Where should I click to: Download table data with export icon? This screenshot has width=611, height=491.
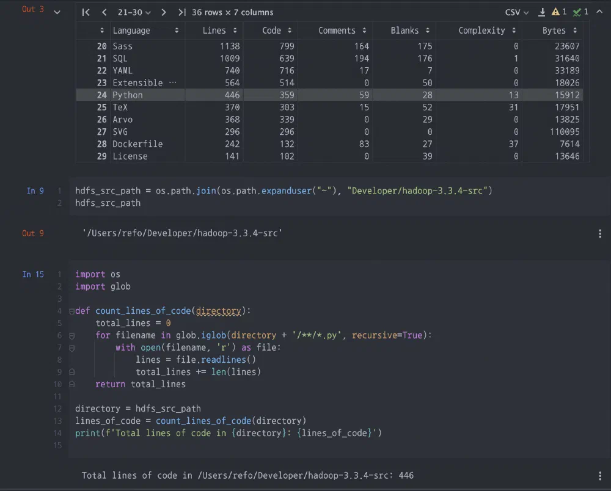(x=542, y=12)
